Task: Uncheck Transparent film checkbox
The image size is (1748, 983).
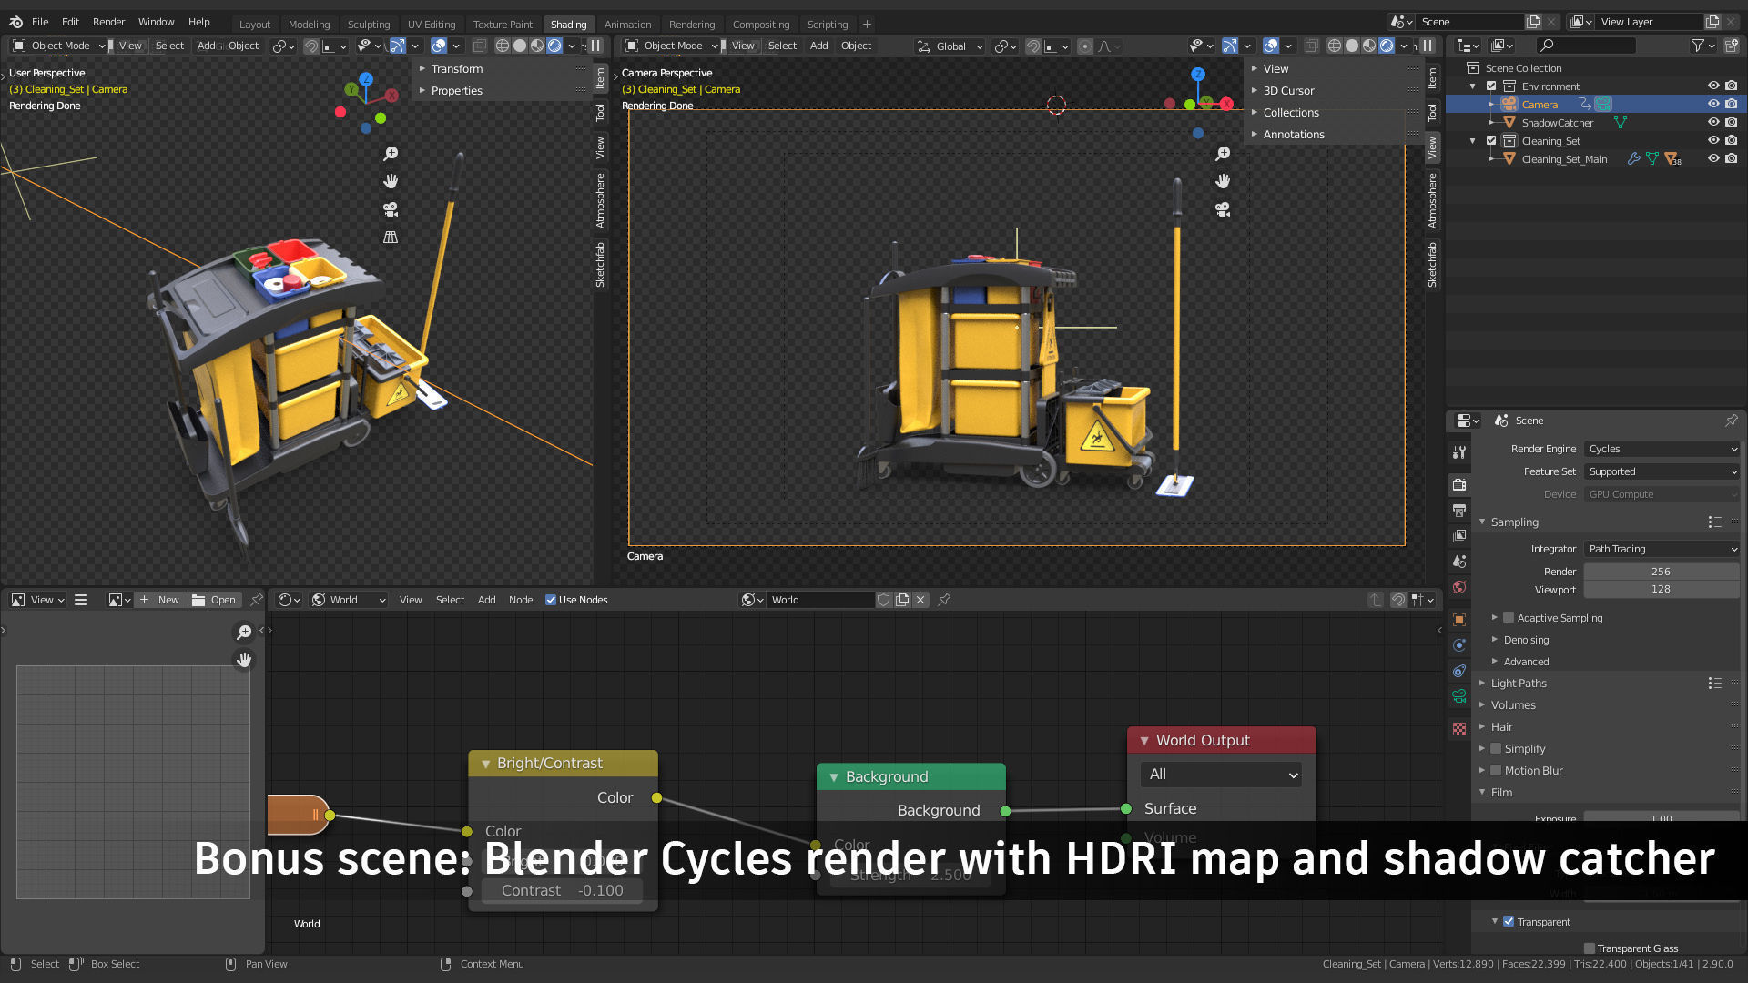Action: [1509, 922]
